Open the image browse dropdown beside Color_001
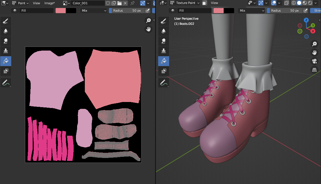 [66, 3]
